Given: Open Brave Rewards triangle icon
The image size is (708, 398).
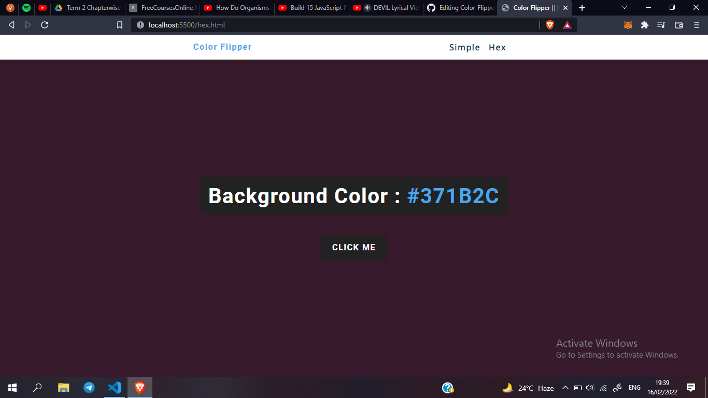Looking at the screenshot, I should [567, 25].
